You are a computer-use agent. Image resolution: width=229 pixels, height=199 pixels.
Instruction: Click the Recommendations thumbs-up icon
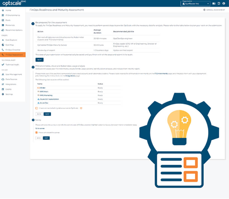tap(3, 30)
